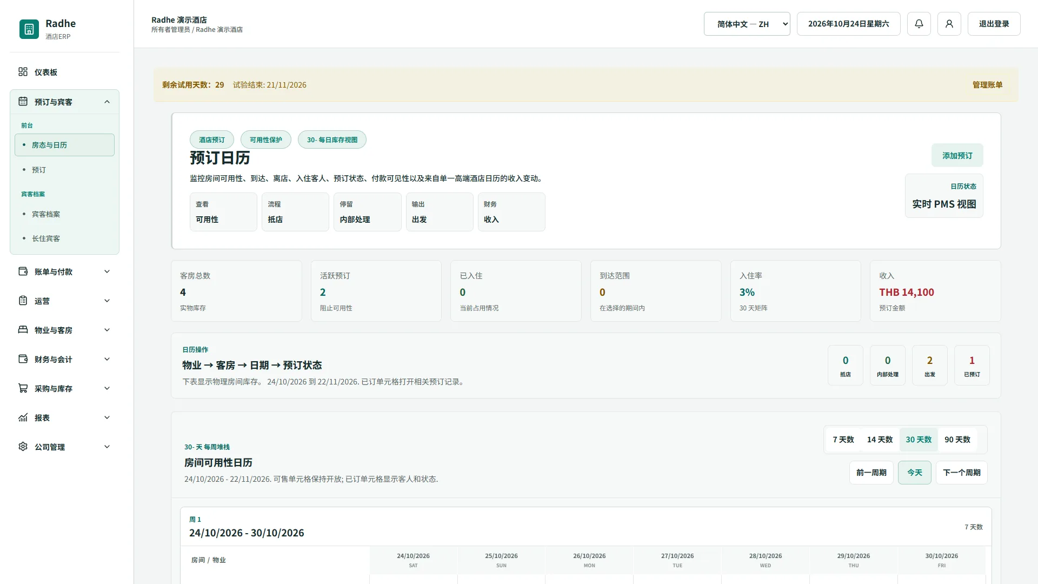Open 预订 under 前台

pos(64,170)
